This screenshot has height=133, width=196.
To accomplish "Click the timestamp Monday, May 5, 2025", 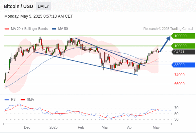I will [39, 16].
